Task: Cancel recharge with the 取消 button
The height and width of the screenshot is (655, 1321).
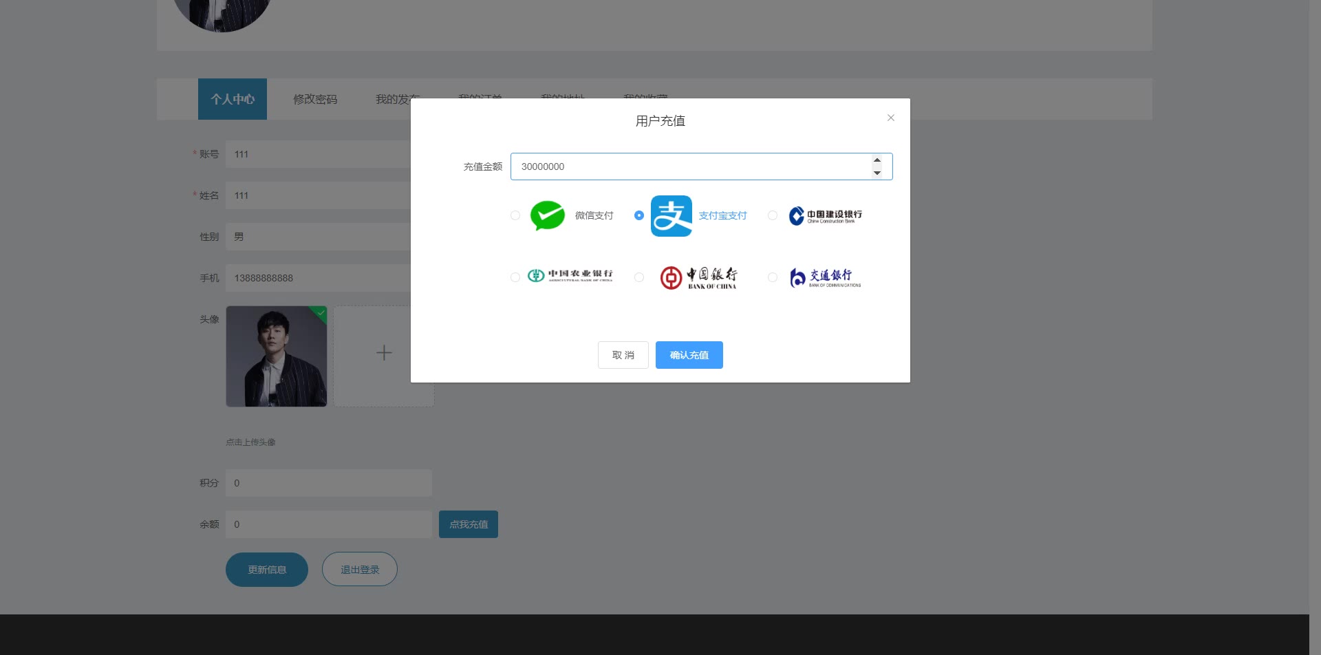Action: pos(623,355)
